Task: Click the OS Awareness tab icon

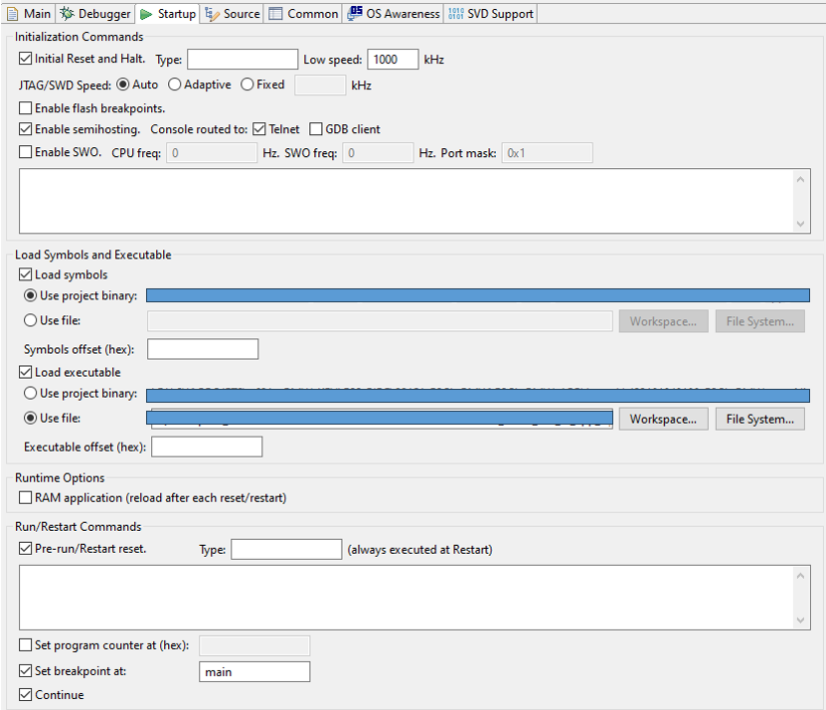Action: [352, 13]
